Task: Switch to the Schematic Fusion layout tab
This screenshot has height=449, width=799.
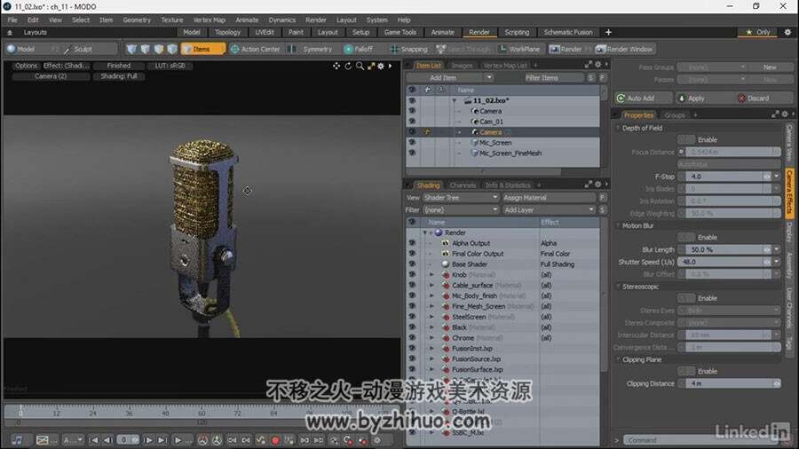Action: coord(567,32)
